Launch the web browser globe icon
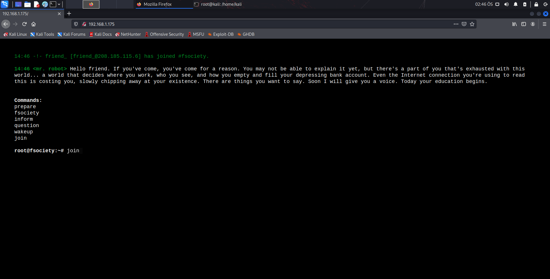The image size is (550, 279). pos(45,4)
